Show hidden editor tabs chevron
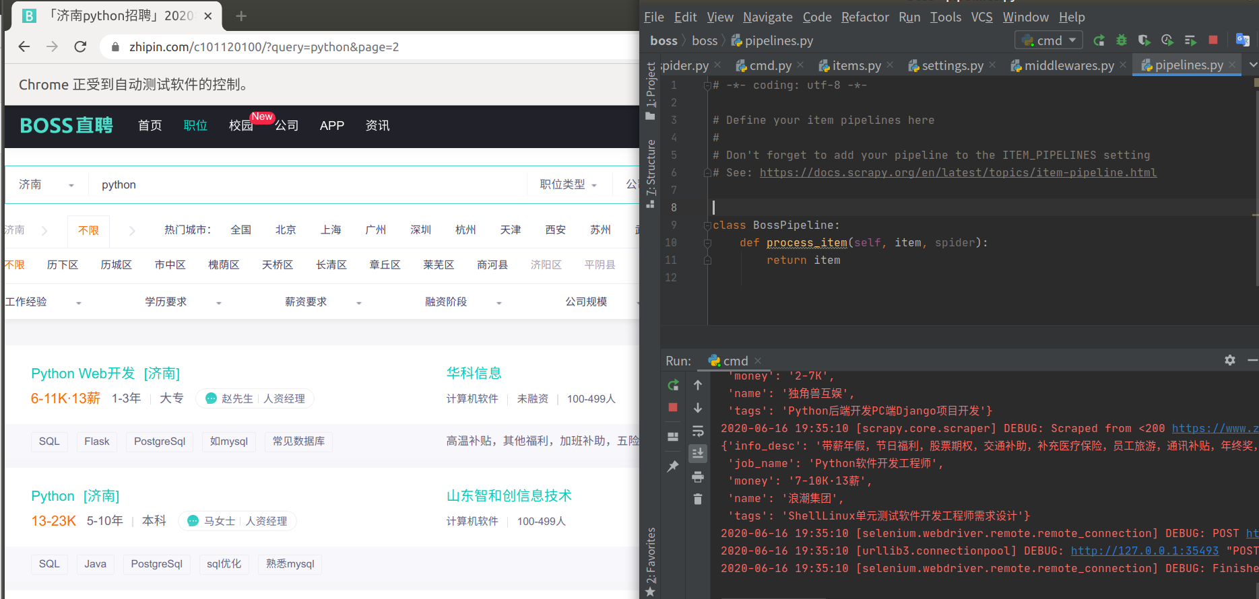 tap(1253, 65)
